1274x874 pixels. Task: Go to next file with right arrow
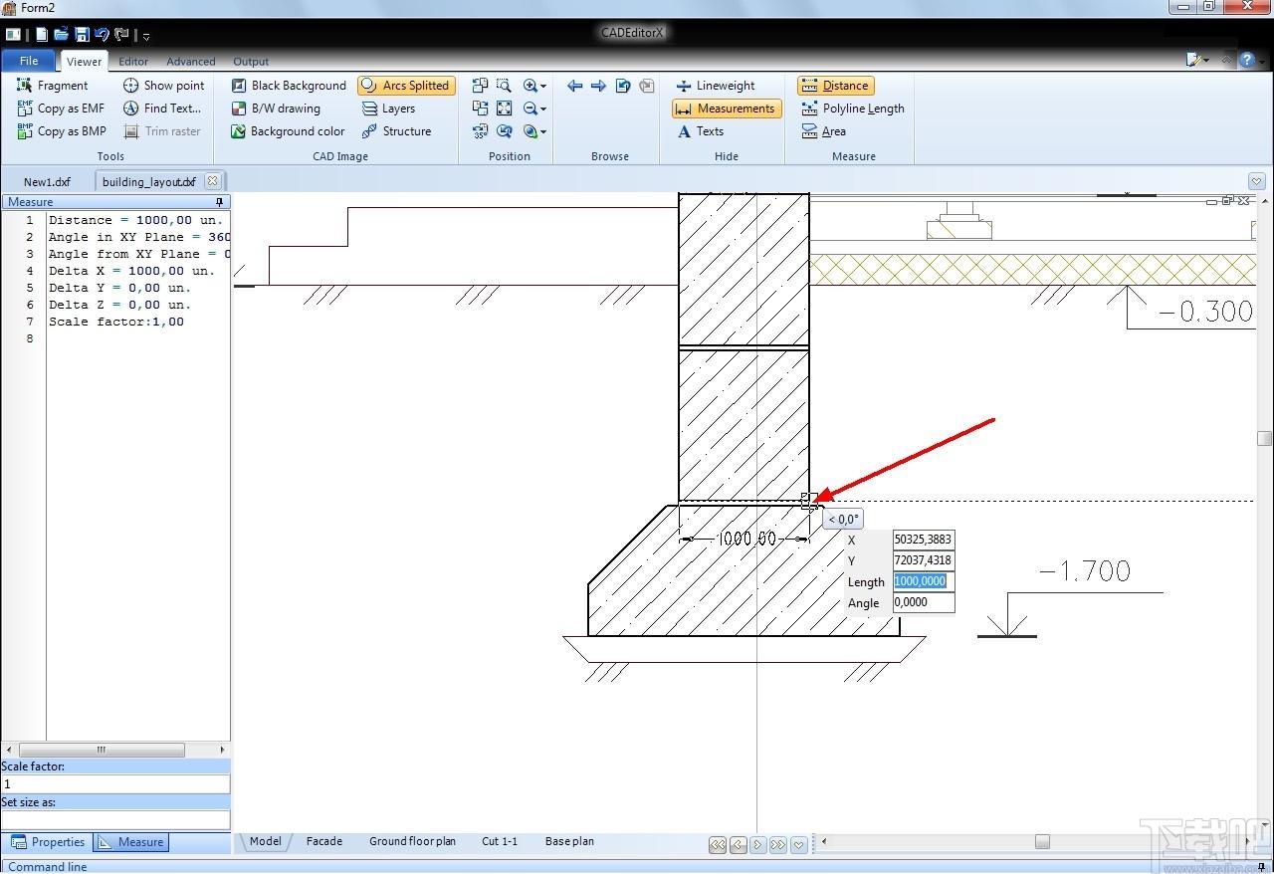pyautogui.click(x=598, y=86)
